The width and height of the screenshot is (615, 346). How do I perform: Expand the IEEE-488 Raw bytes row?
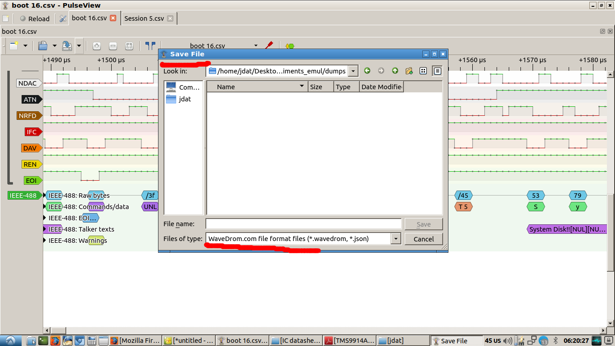(45, 196)
